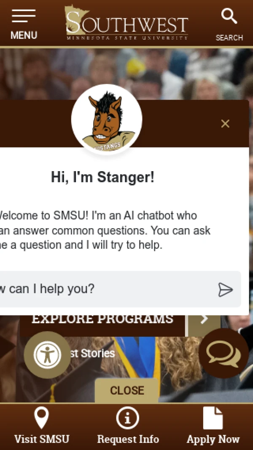Tap the SEARCH magnifying glass icon
This screenshot has height=450, width=253.
click(x=229, y=16)
